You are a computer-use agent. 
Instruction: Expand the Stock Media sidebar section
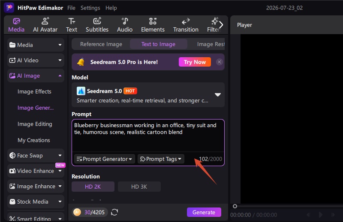tap(36, 202)
